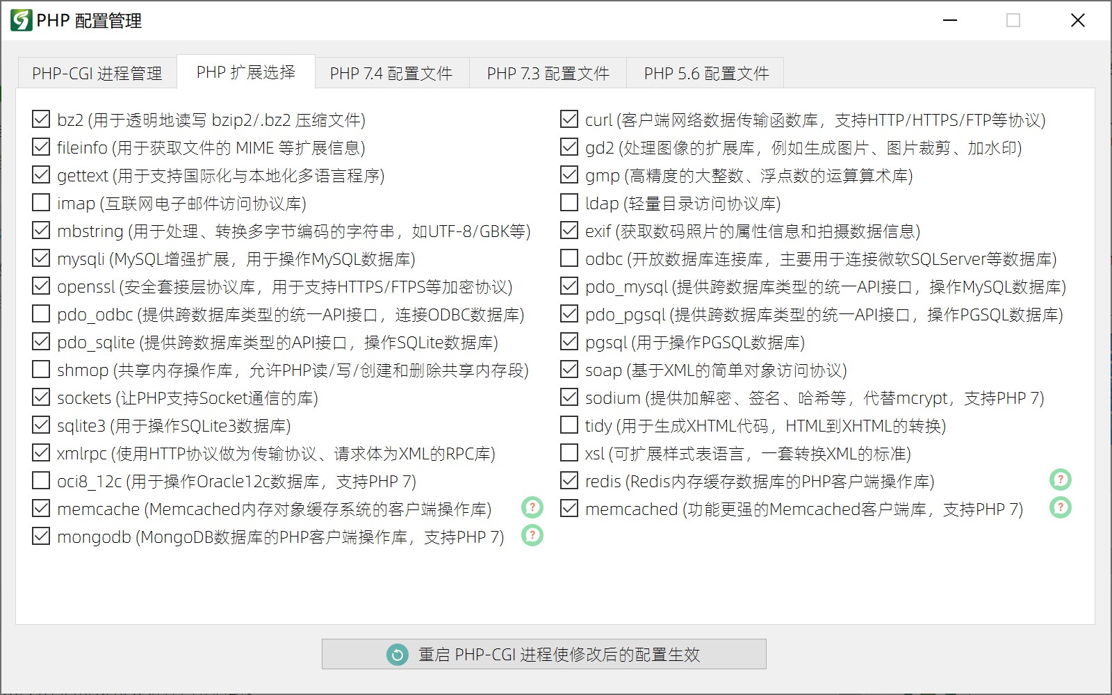Disable the curl extension checkbox
The height and width of the screenshot is (695, 1112).
pyautogui.click(x=569, y=120)
